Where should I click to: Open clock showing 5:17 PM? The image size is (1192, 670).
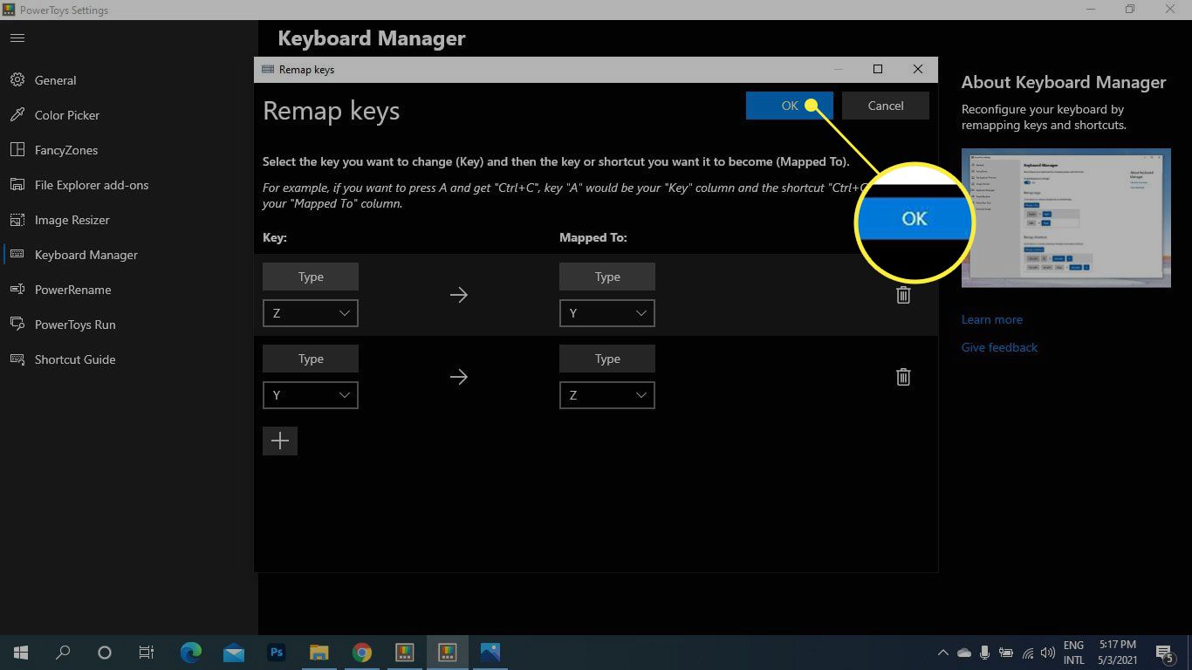(1118, 653)
